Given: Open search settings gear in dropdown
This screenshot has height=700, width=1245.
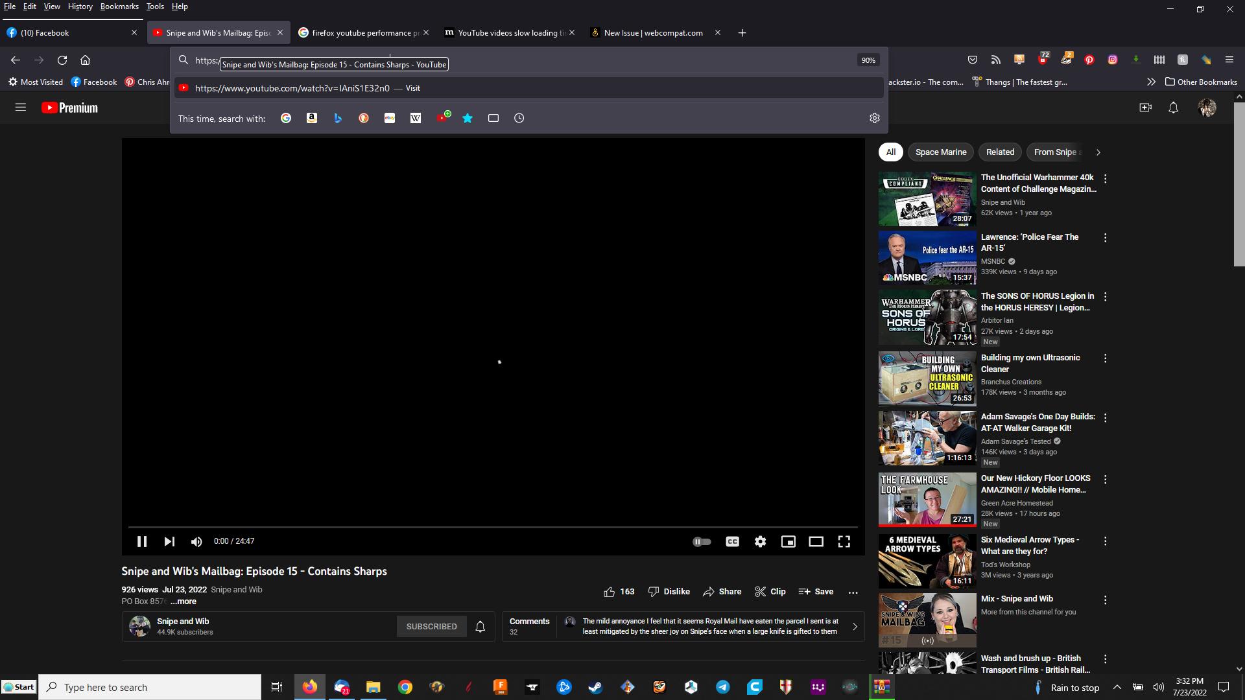Looking at the screenshot, I should tap(874, 118).
